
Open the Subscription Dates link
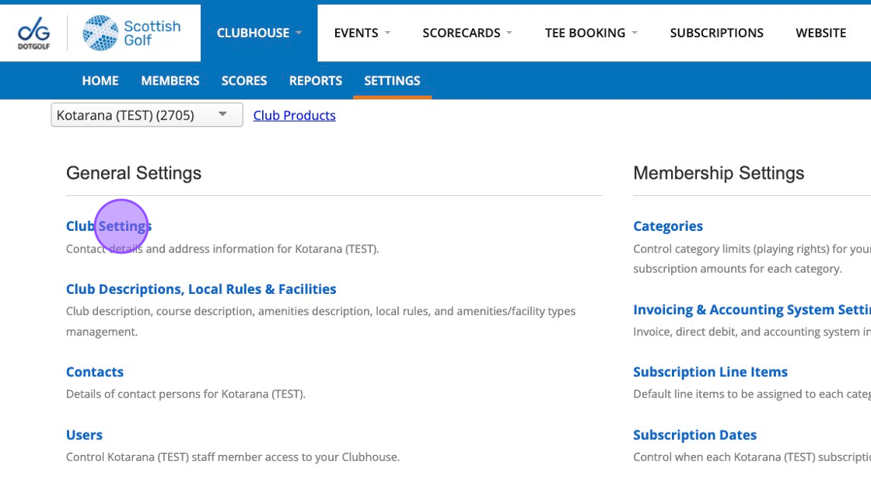694,435
